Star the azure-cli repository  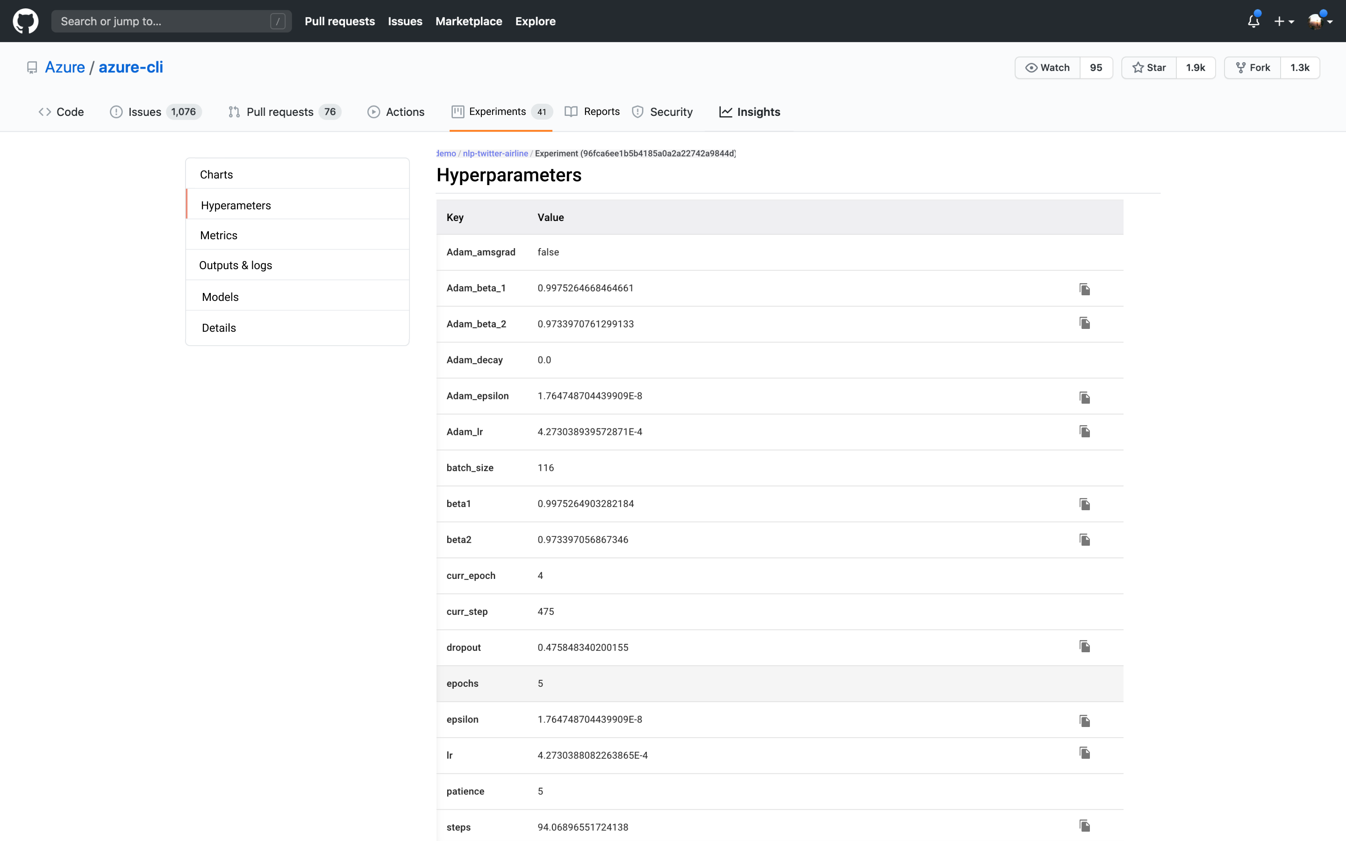[x=1149, y=67]
